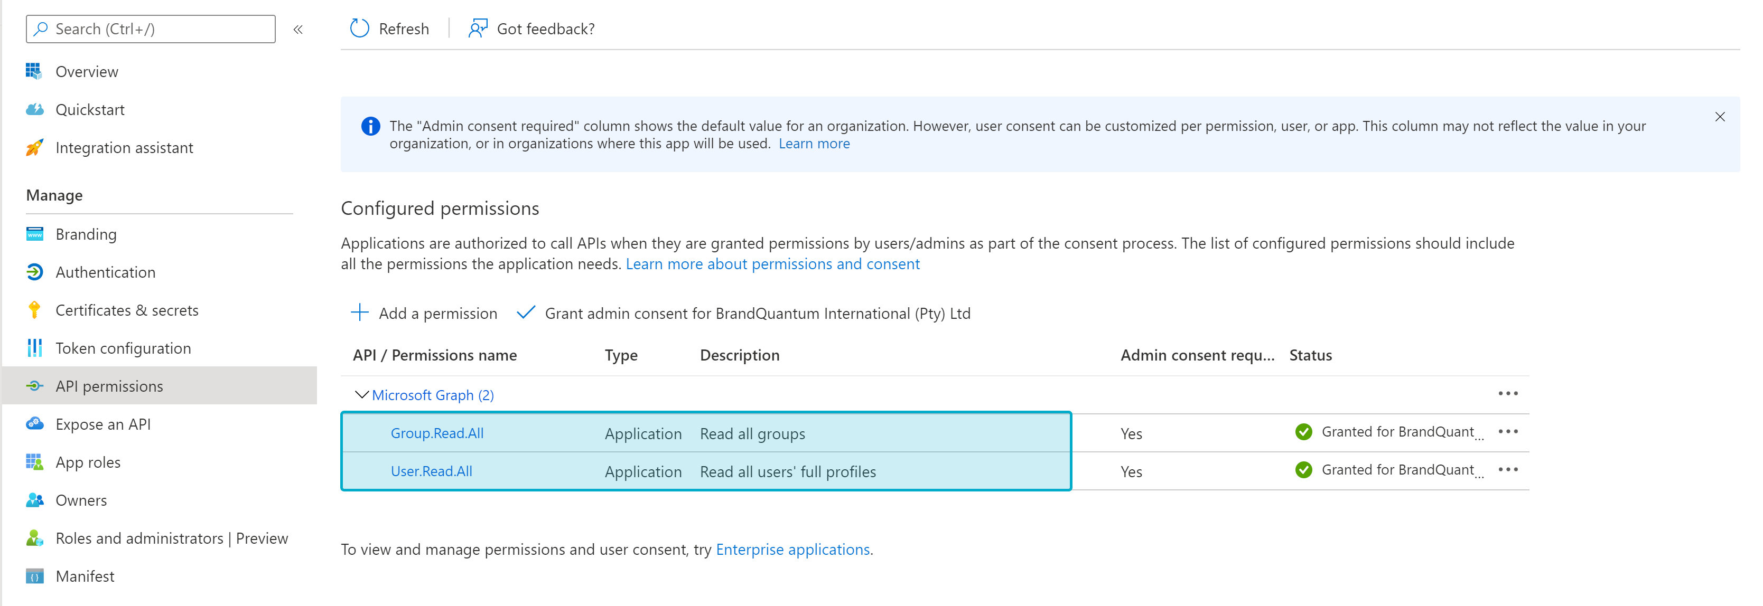Click the Roles and administrators icon
Image resolution: width=1763 pixels, height=606 pixels.
pyautogui.click(x=34, y=538)
